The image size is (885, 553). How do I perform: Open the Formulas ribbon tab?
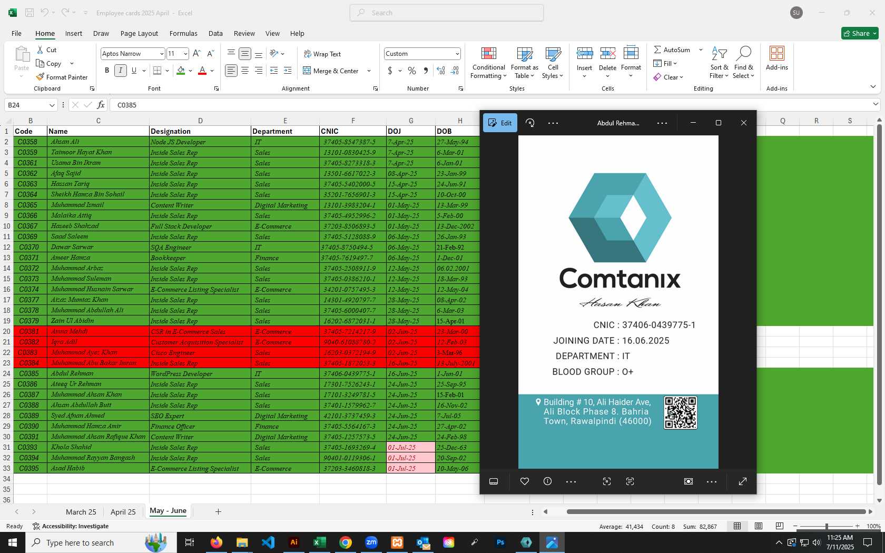(183, 33)
